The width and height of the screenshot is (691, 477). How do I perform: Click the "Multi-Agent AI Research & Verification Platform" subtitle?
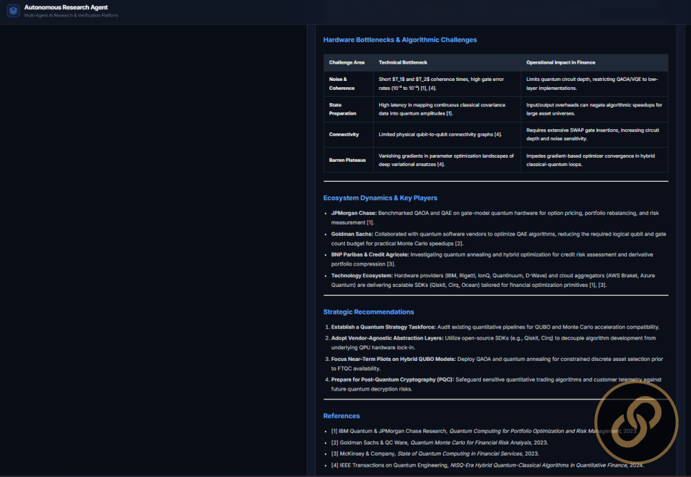pos(71,15)
